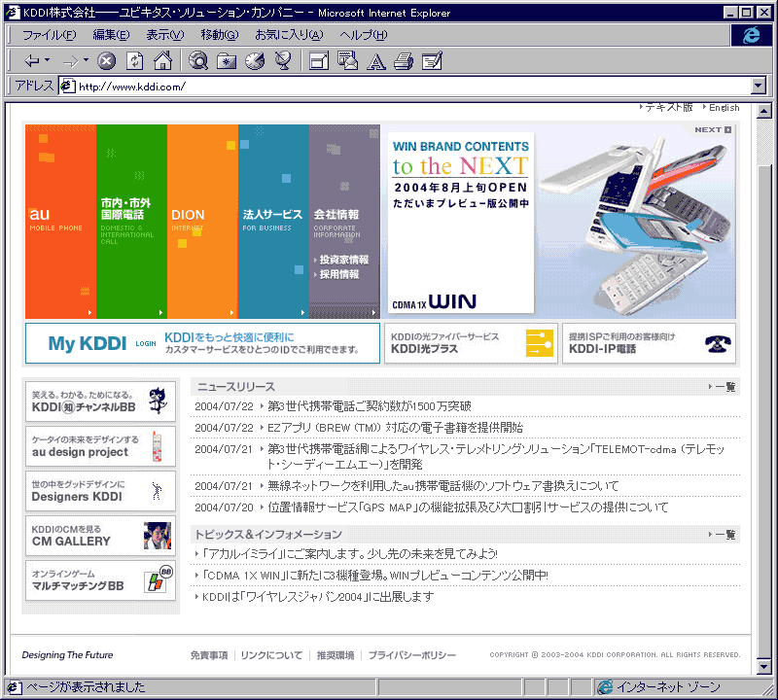Click the IE icon in the title bar

pos(13,13)
